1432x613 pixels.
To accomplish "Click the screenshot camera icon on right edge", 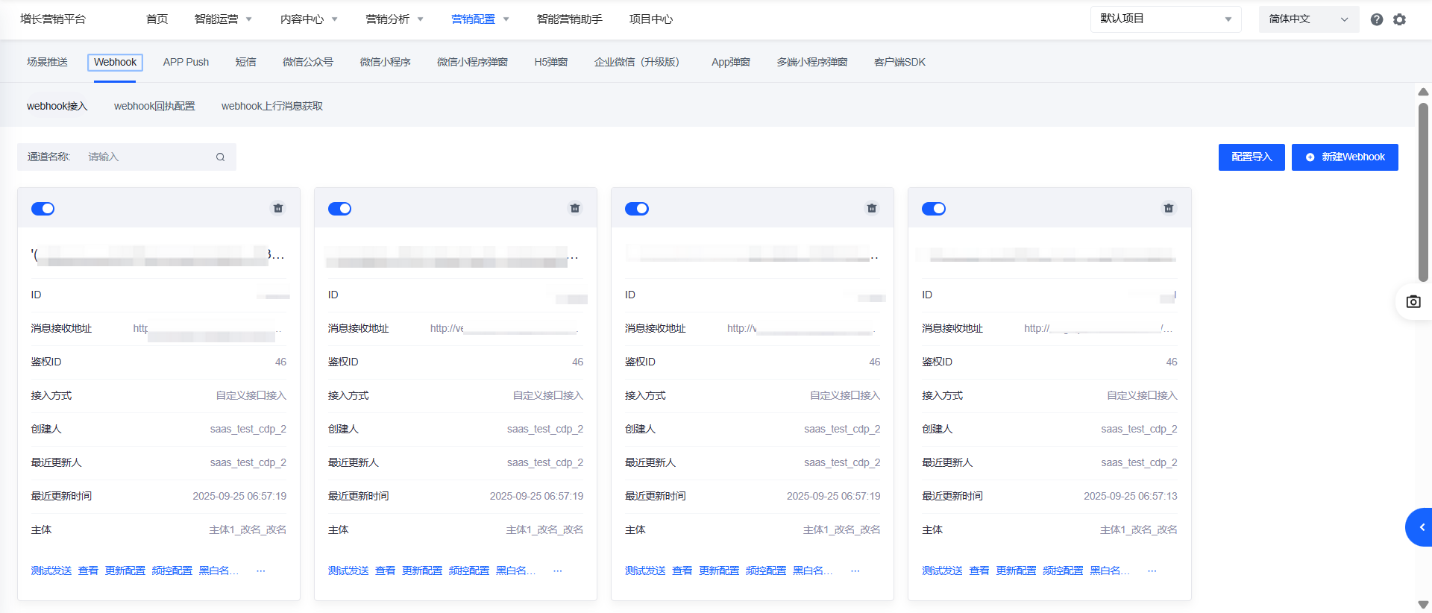I will (x=1413, y=302).
